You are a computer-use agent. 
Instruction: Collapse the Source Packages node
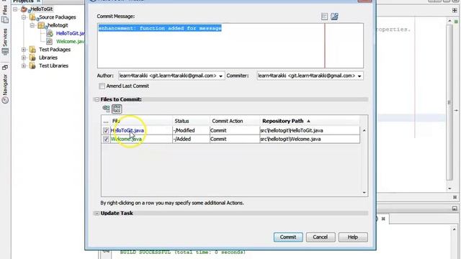click(24, 17)
